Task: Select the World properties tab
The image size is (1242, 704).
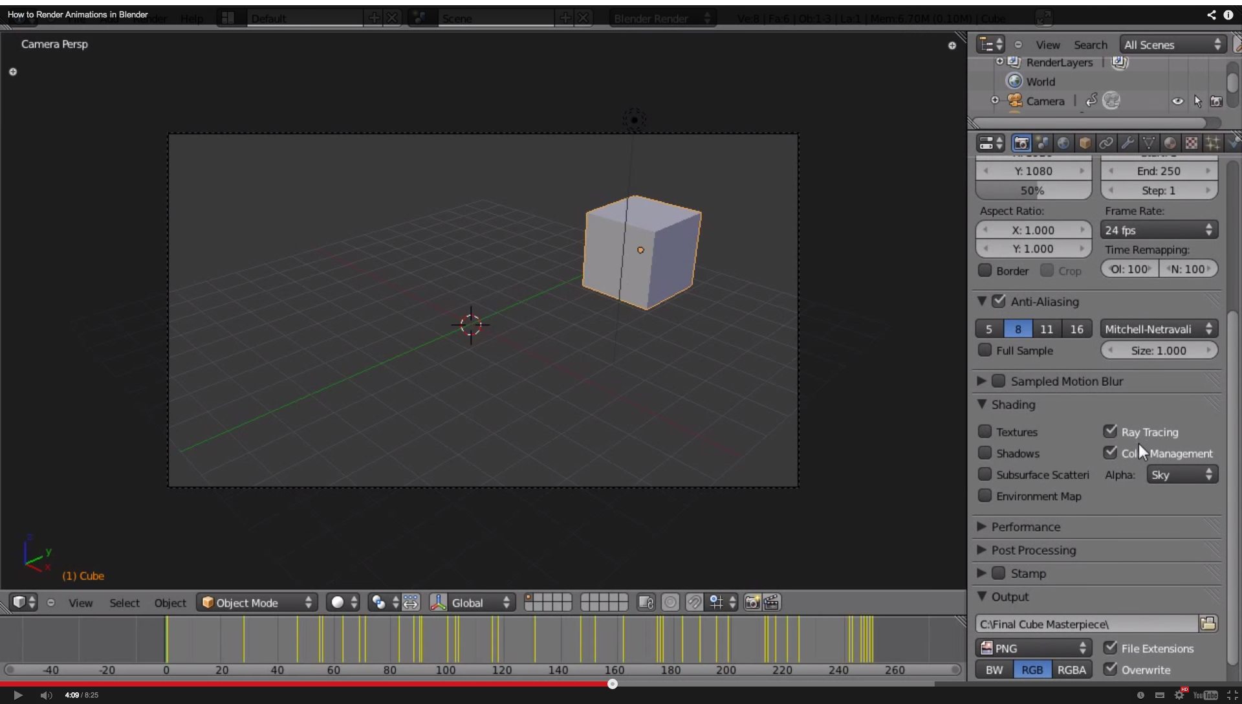Action: click(x=1064, y=143)
